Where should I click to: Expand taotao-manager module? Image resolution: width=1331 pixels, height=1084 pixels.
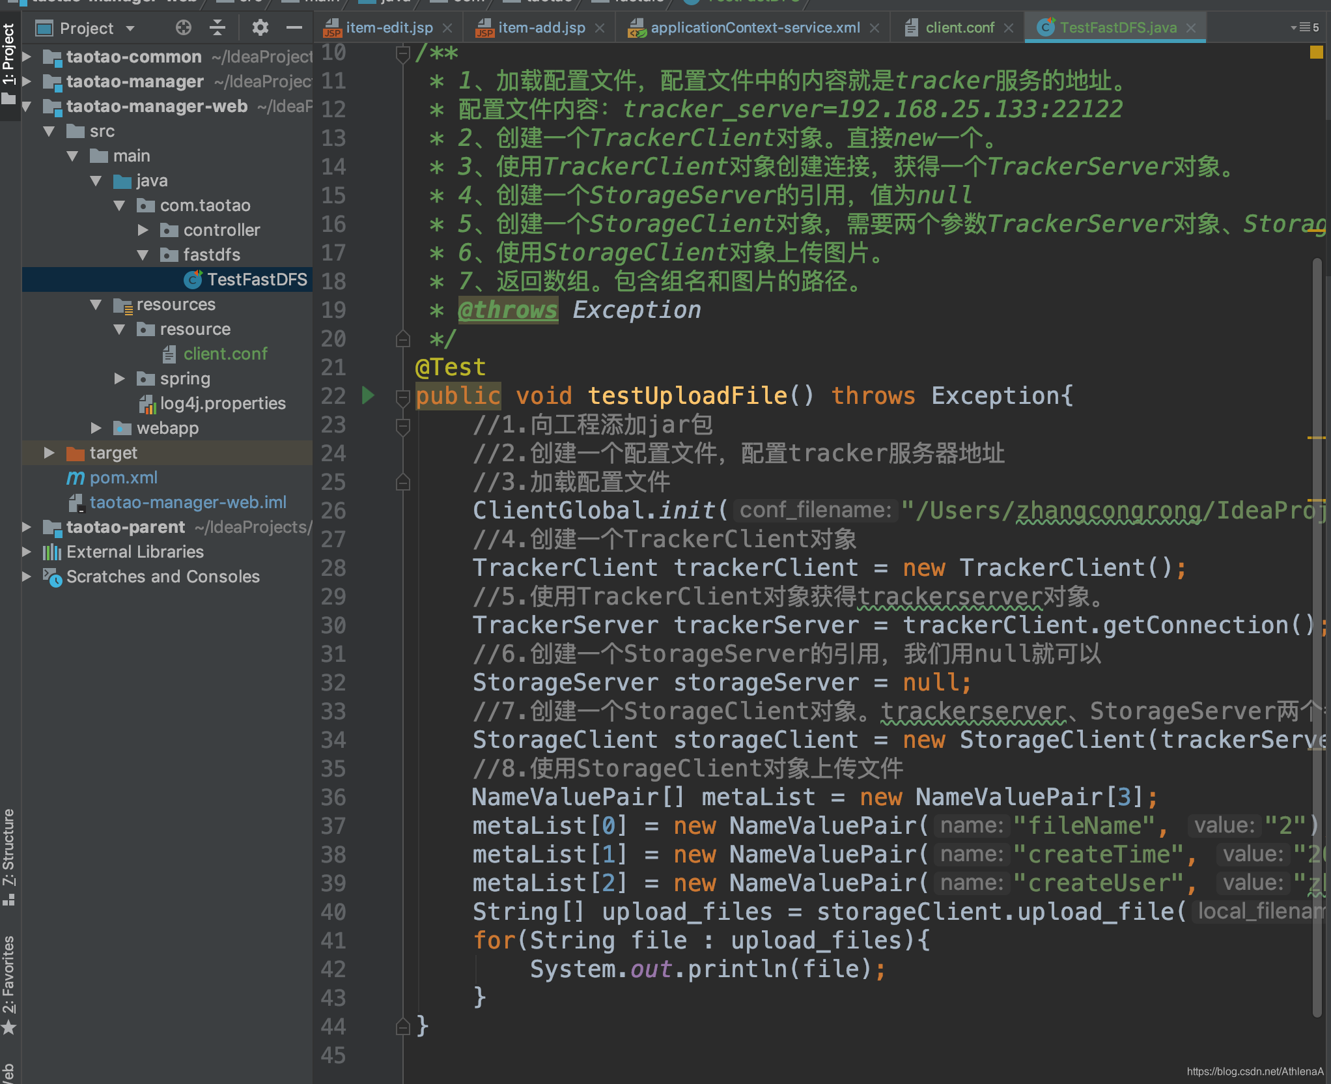click(27, 82)
